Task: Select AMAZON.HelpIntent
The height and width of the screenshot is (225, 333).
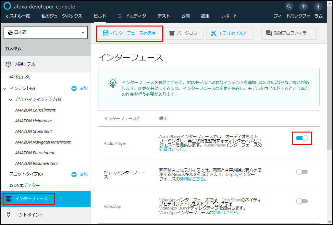Action: pyautogui.click(x=33, y=121)
